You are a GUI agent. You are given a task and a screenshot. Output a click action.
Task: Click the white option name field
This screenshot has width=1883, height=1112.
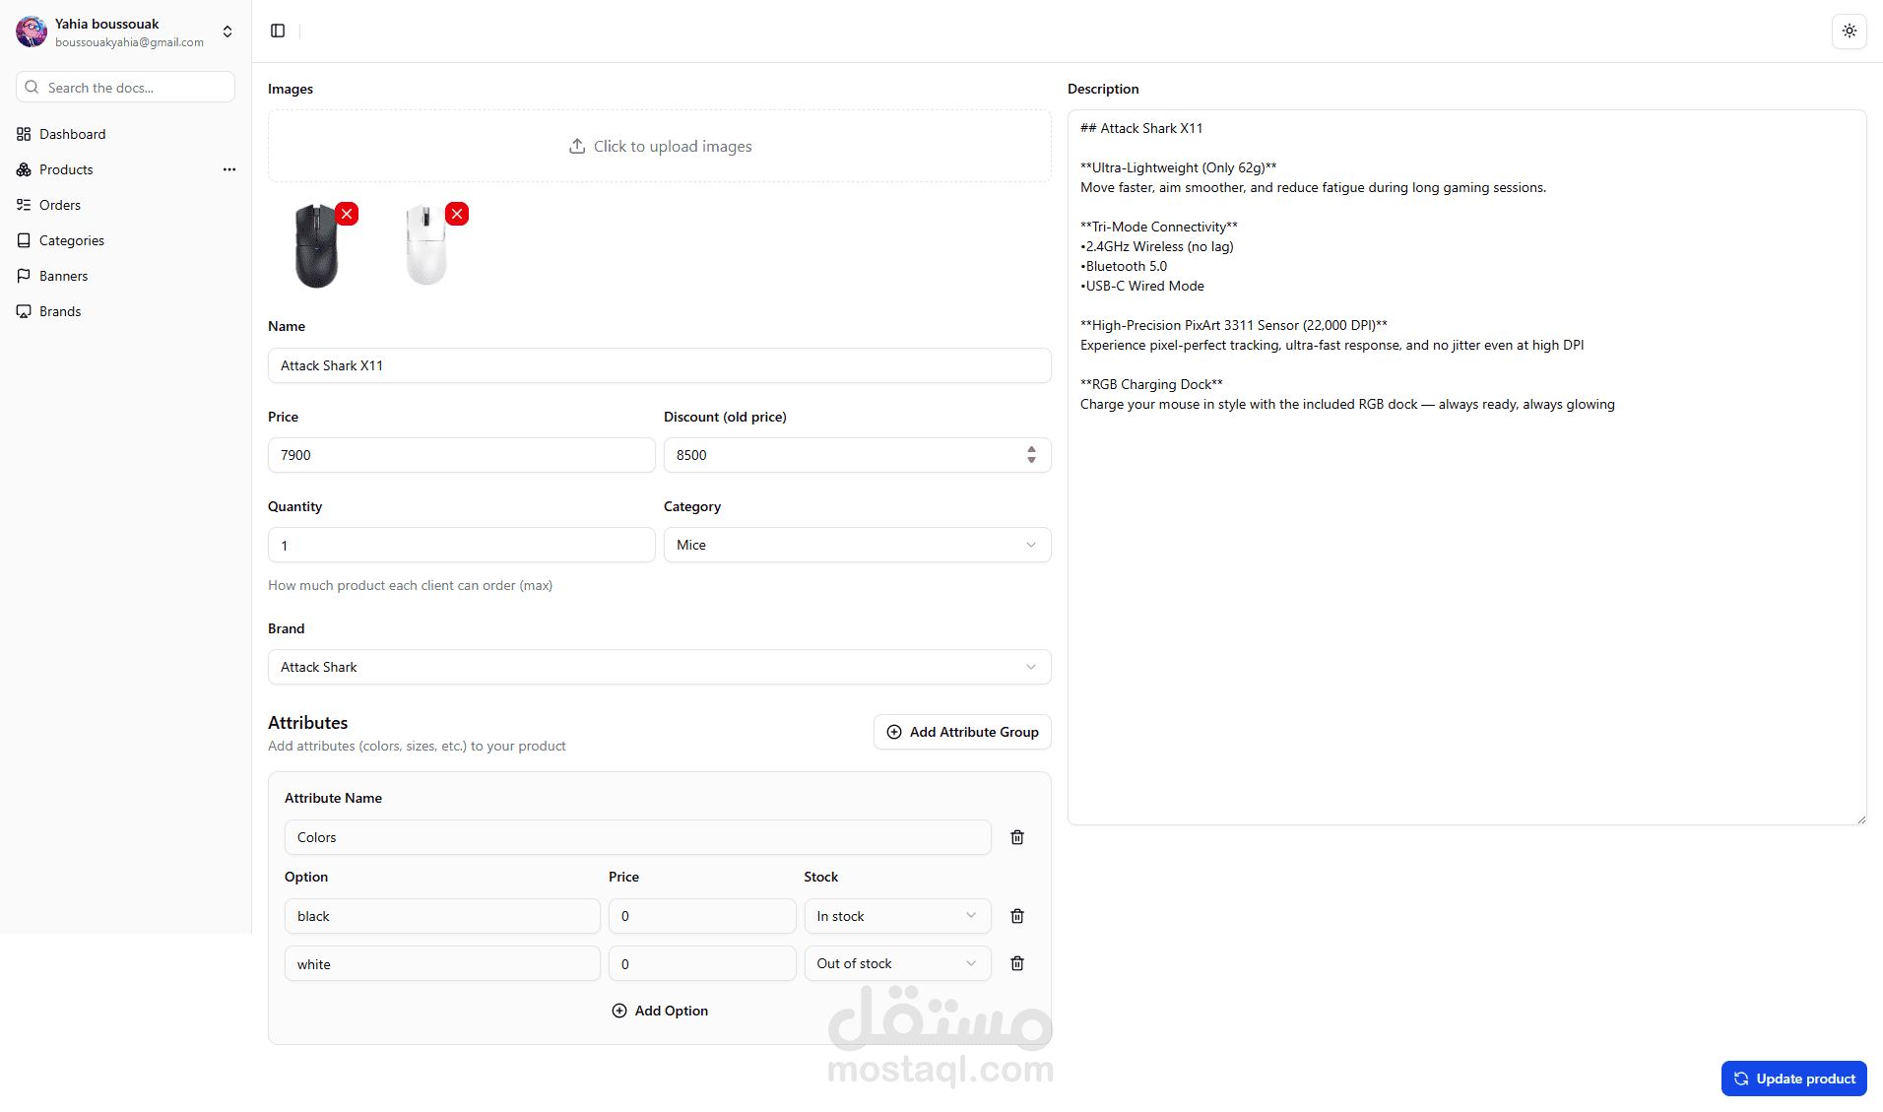click(x=442, y=963)
